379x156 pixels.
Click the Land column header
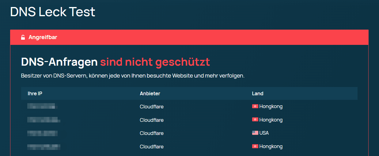pos(257,93)
